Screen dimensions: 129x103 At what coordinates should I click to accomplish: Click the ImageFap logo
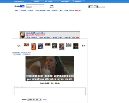click(19, 6)
